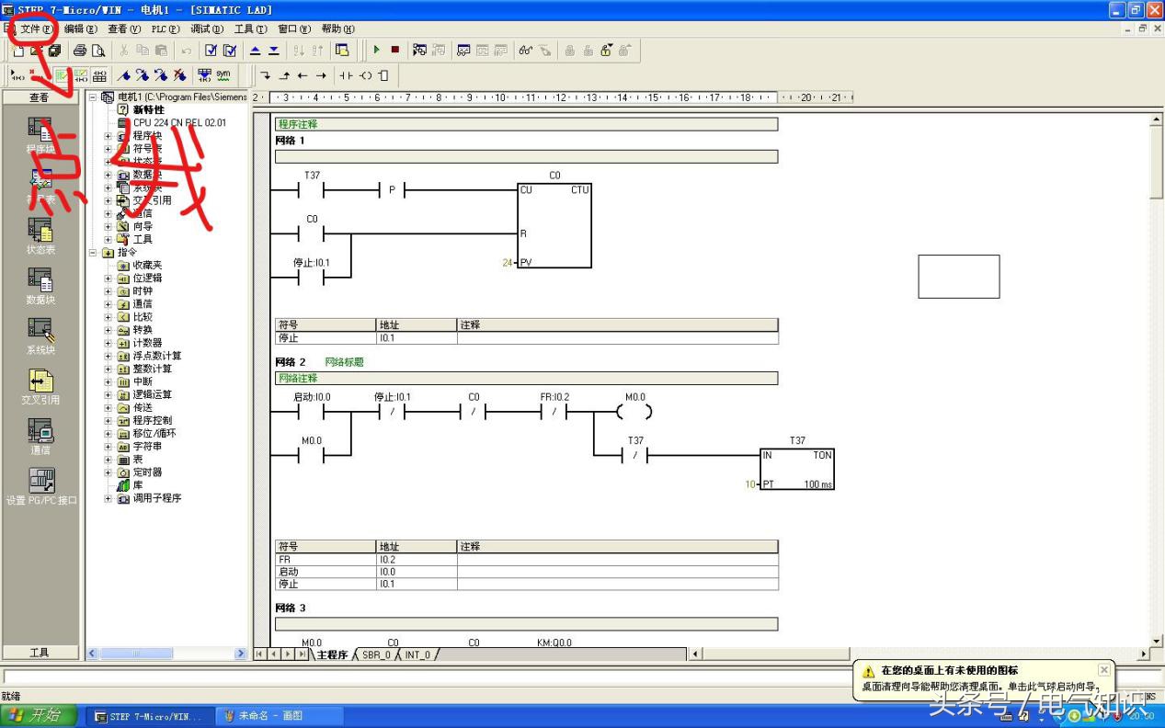This screenshot has width=1165, height=728.
Task: Switch to the SBR_0 tab
Action: (376, 654)
